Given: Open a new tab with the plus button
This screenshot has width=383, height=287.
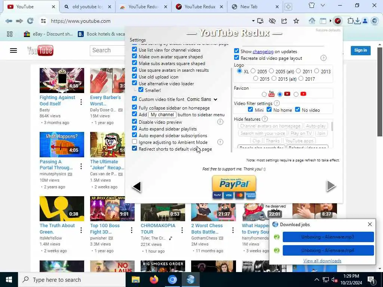Looking at the screenshot, I should pyautogui.click(x=288, y=7).
